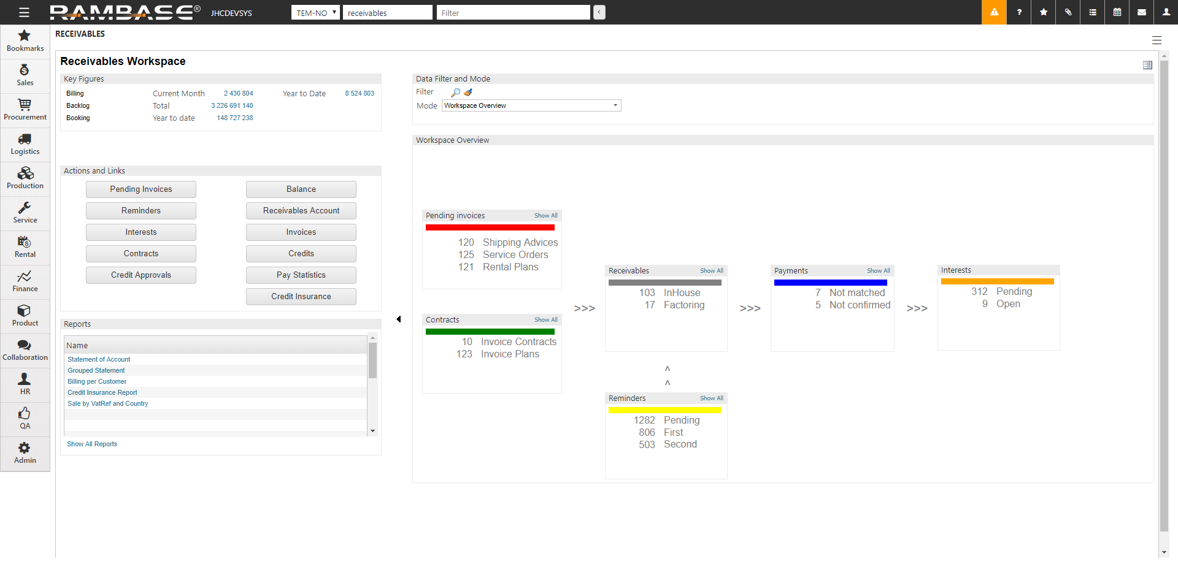Screen dimensions: 1178x575
Task: Collapse the filter bar chevron button
Action: pyautogui.click(x=599, y=12)
